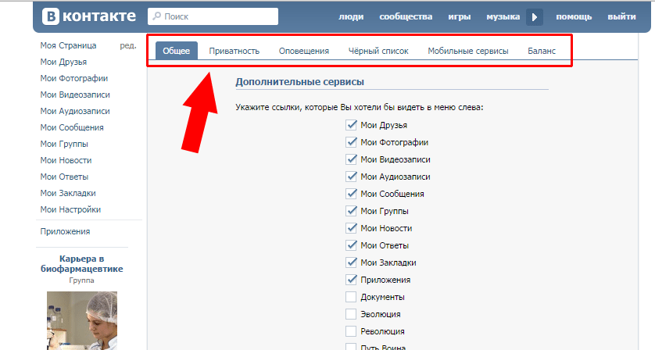Viewport: 655px width, 350px height.
Task: Open Мои Фотографии in left menu
Action: (74, 78)
